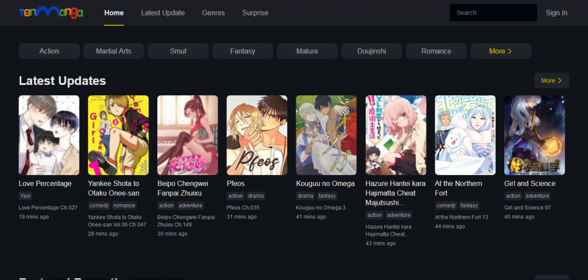Open the Pfeos cover thumbnail

[x=257, y=135]
